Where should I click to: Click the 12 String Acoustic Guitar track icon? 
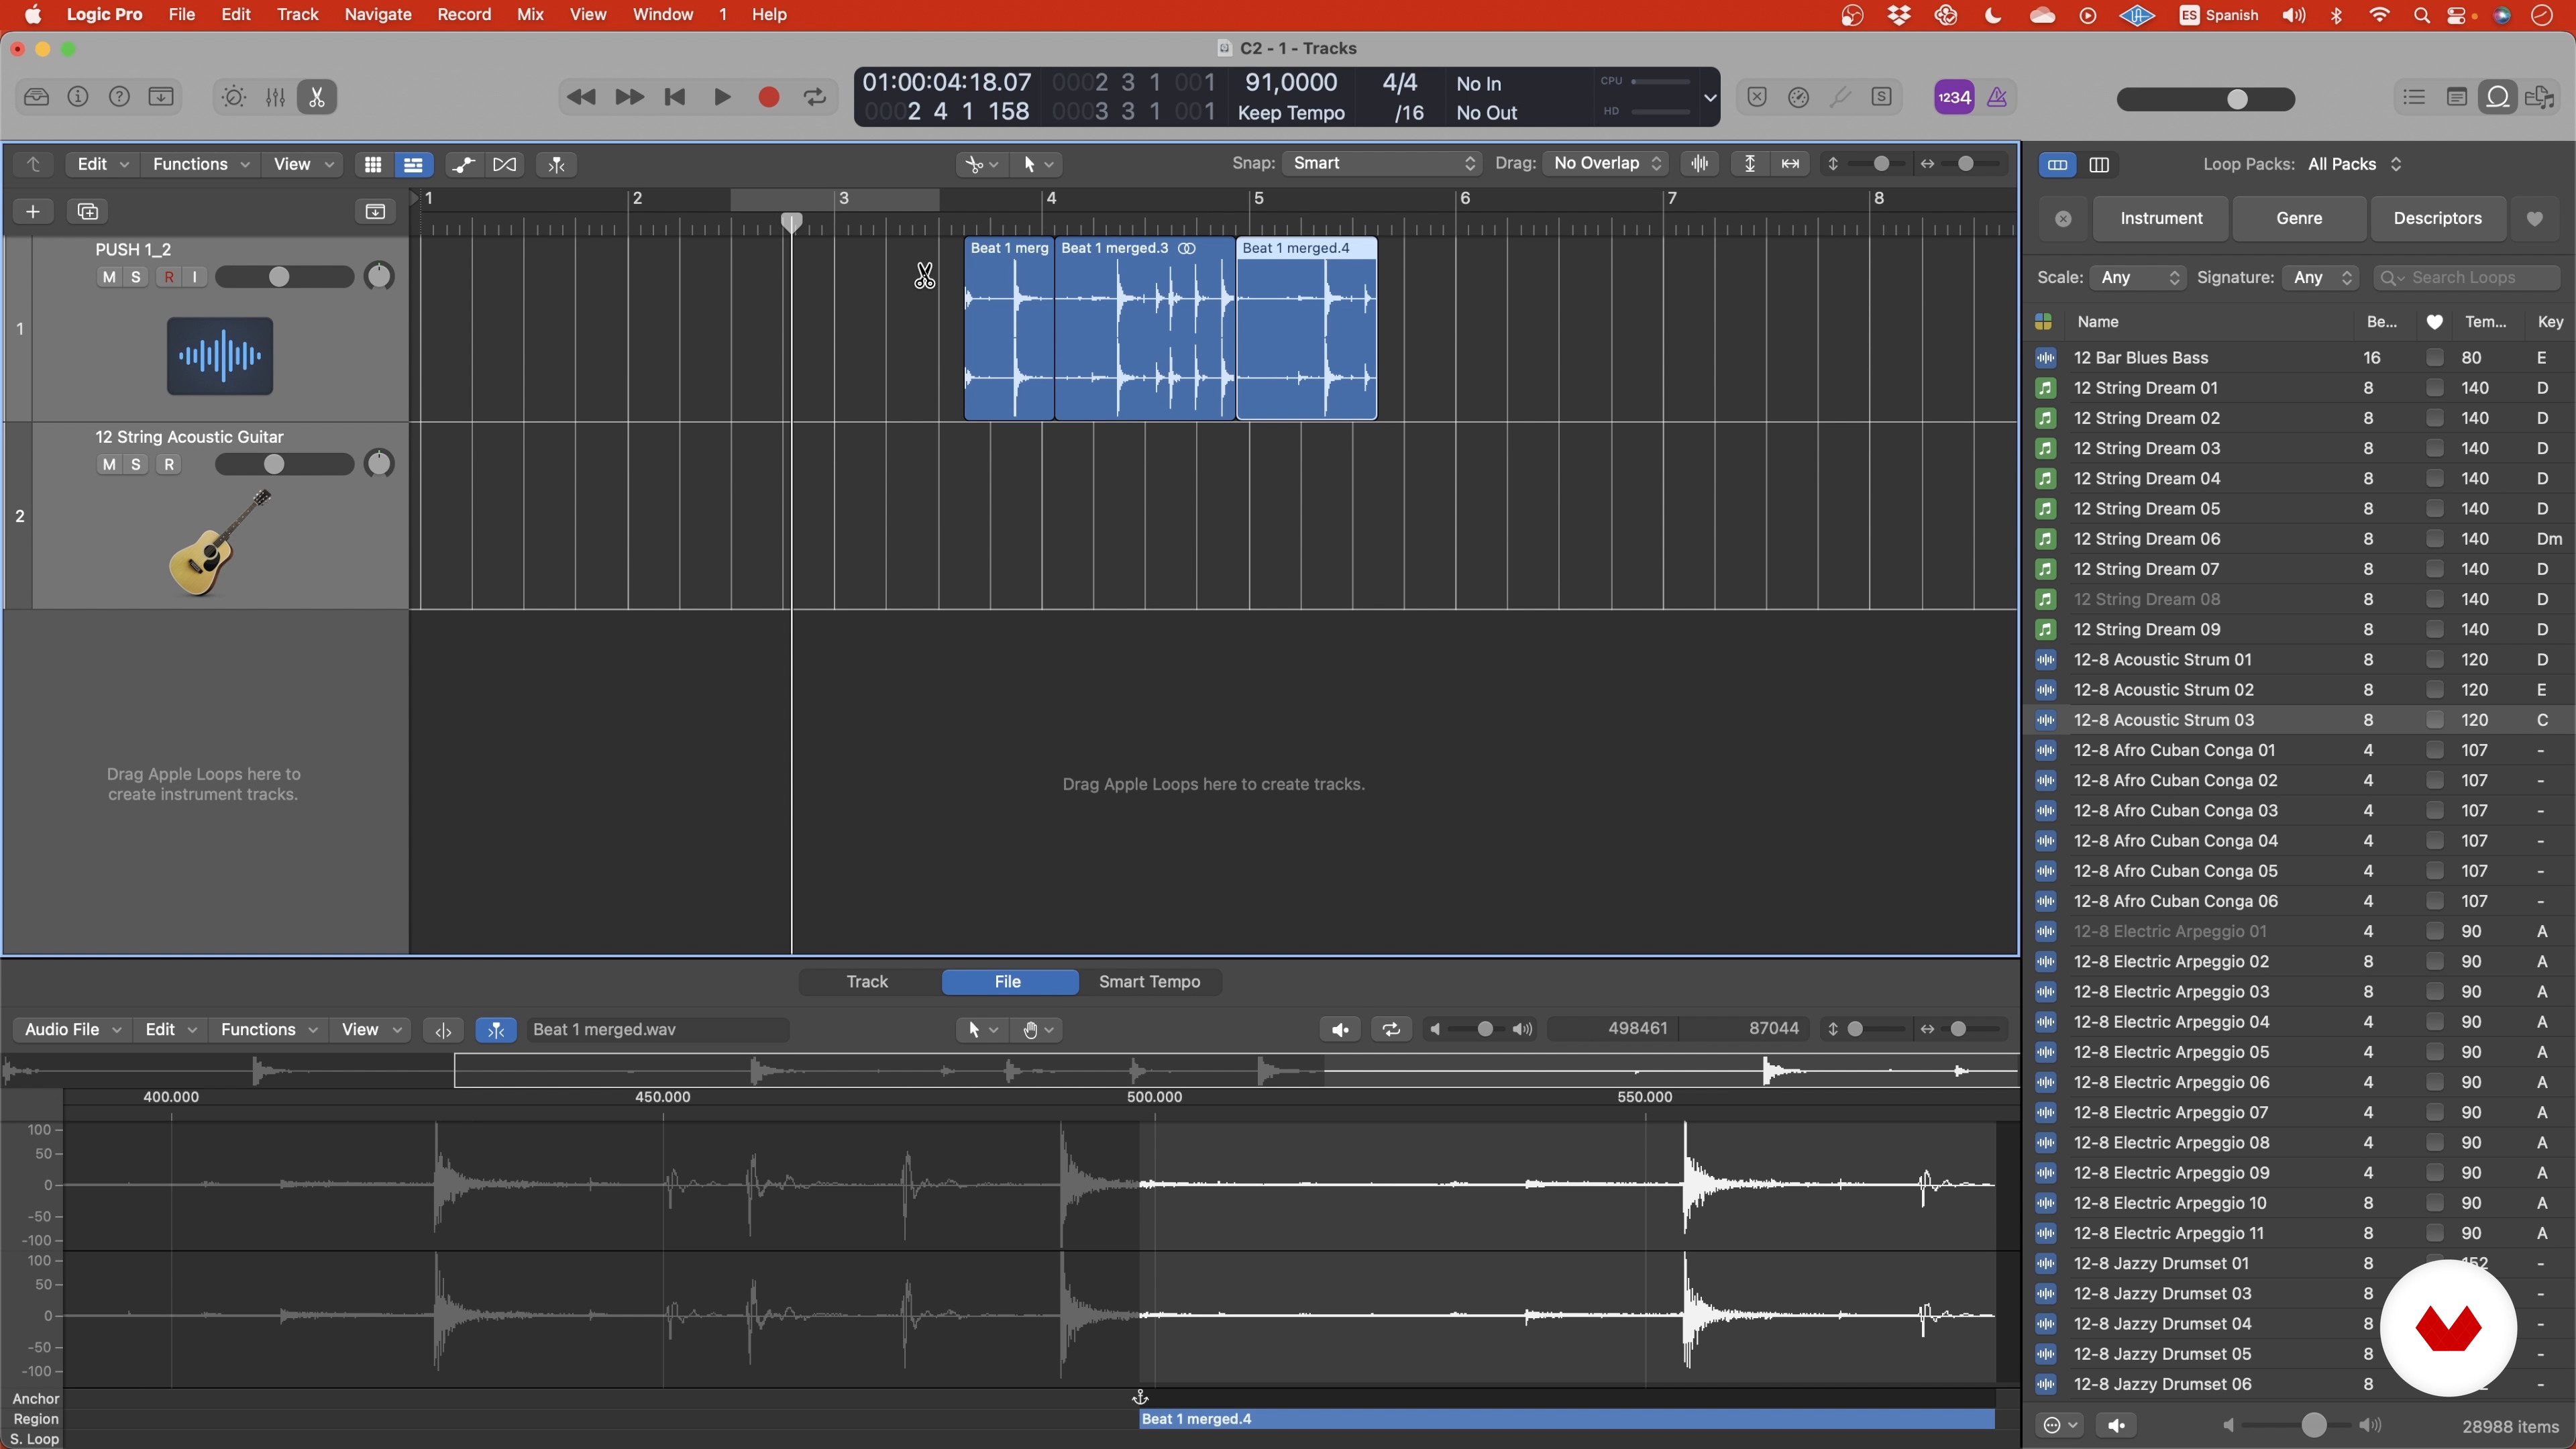[219, 542]
